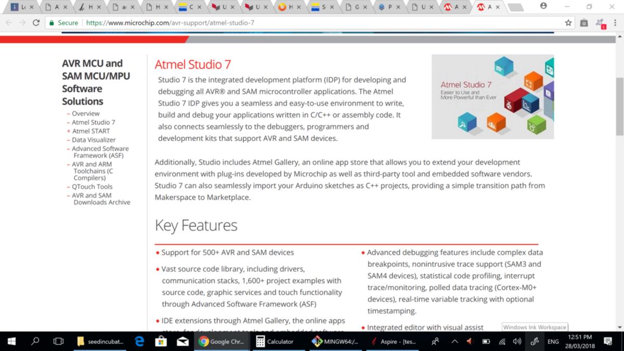Open a new browser tab
This screenshot has width=624, height=351.
[515, 7]
